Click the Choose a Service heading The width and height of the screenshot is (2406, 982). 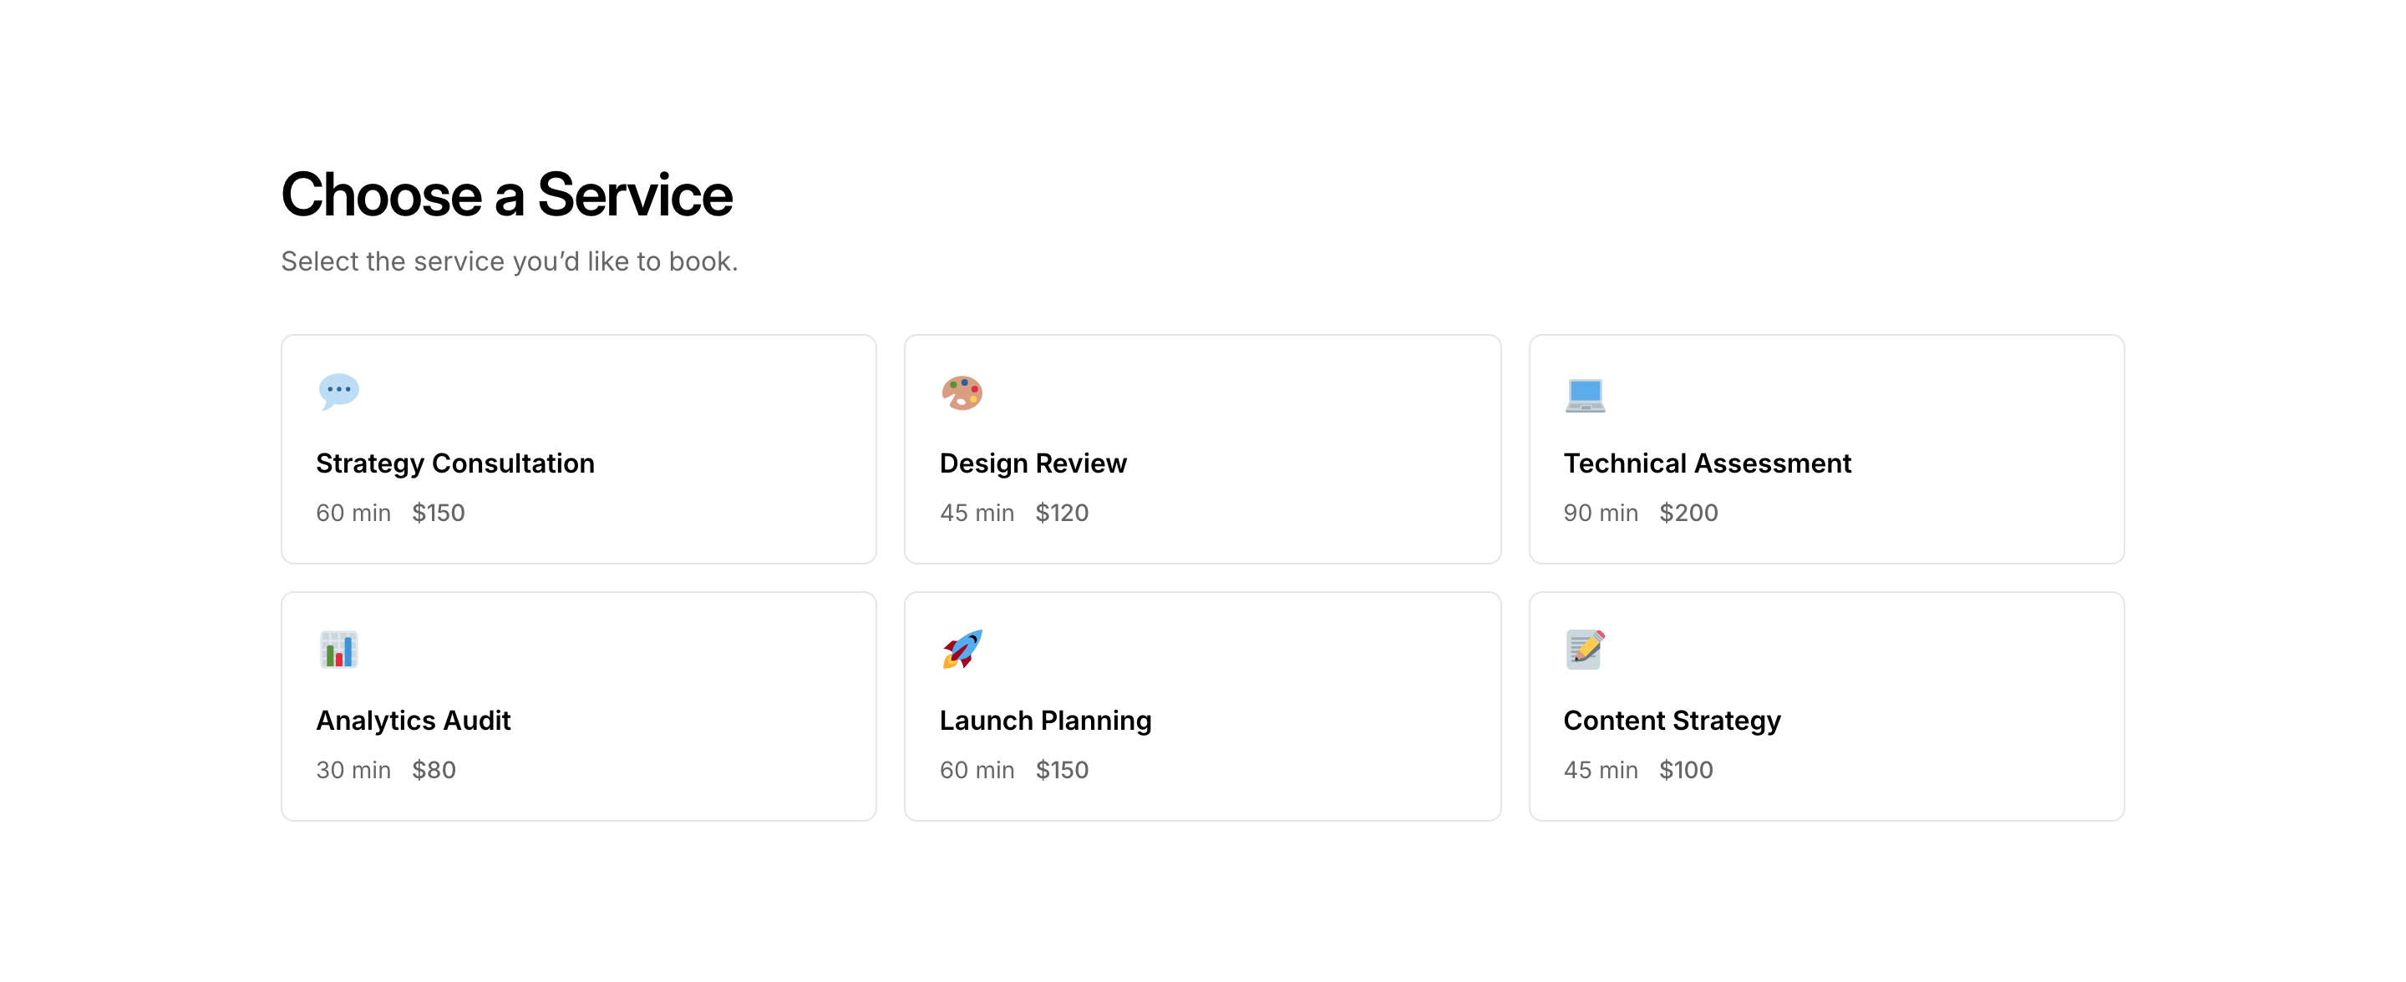point(506,195)
